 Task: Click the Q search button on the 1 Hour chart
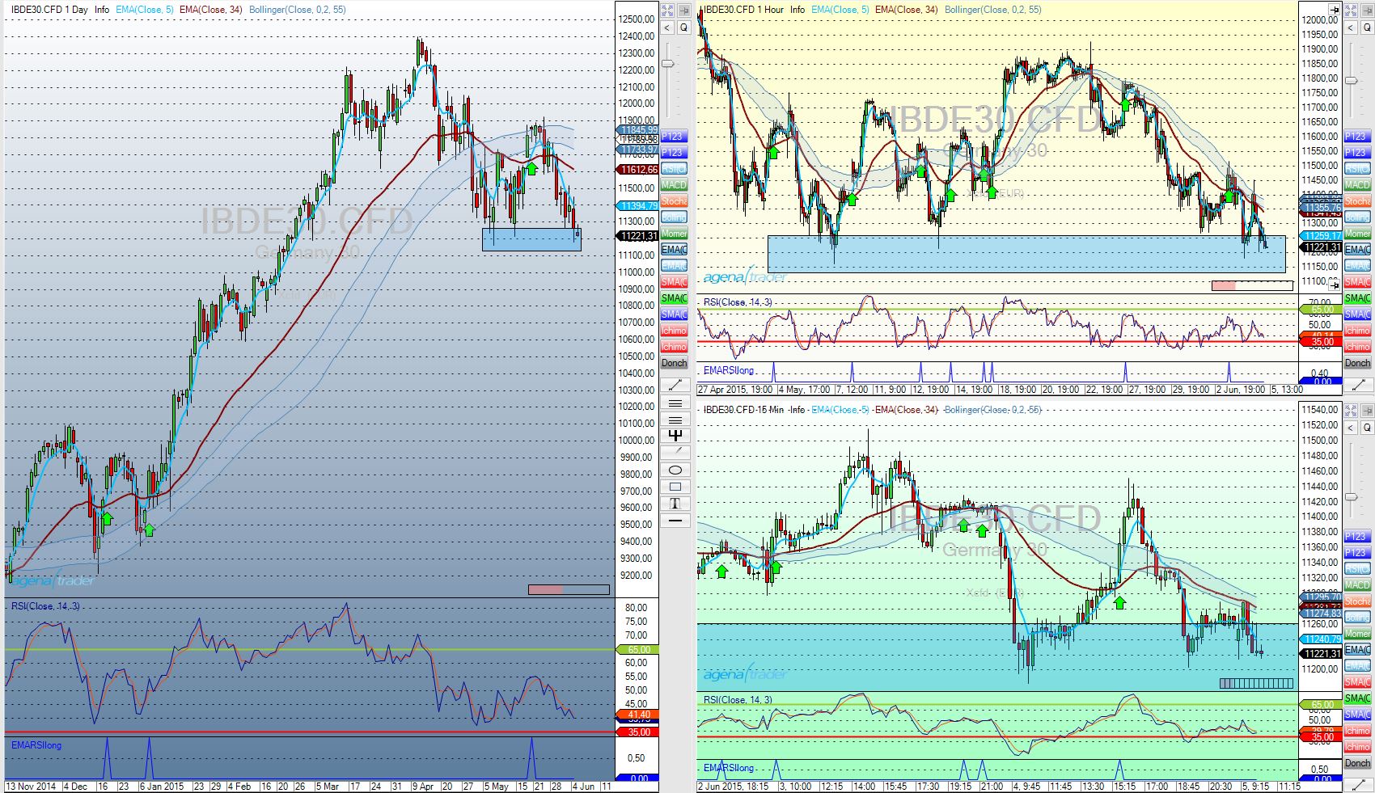click(1366, 27)
